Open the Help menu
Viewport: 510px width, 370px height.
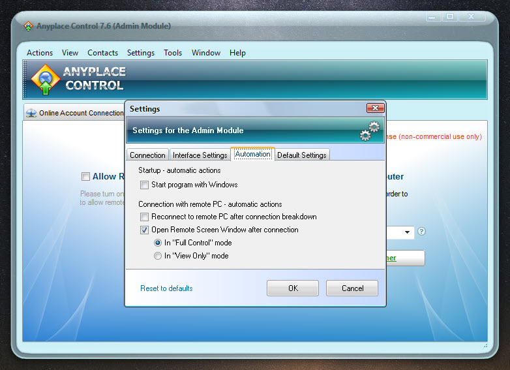237,53
